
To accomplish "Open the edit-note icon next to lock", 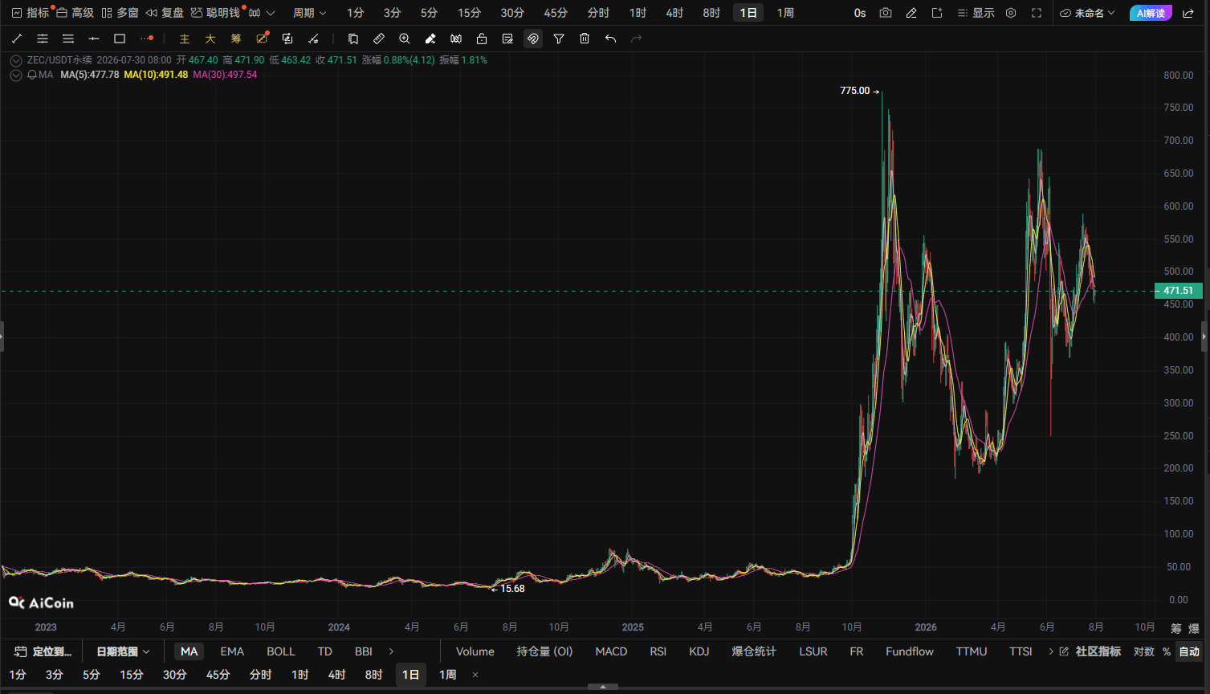I will pos(507,39).
